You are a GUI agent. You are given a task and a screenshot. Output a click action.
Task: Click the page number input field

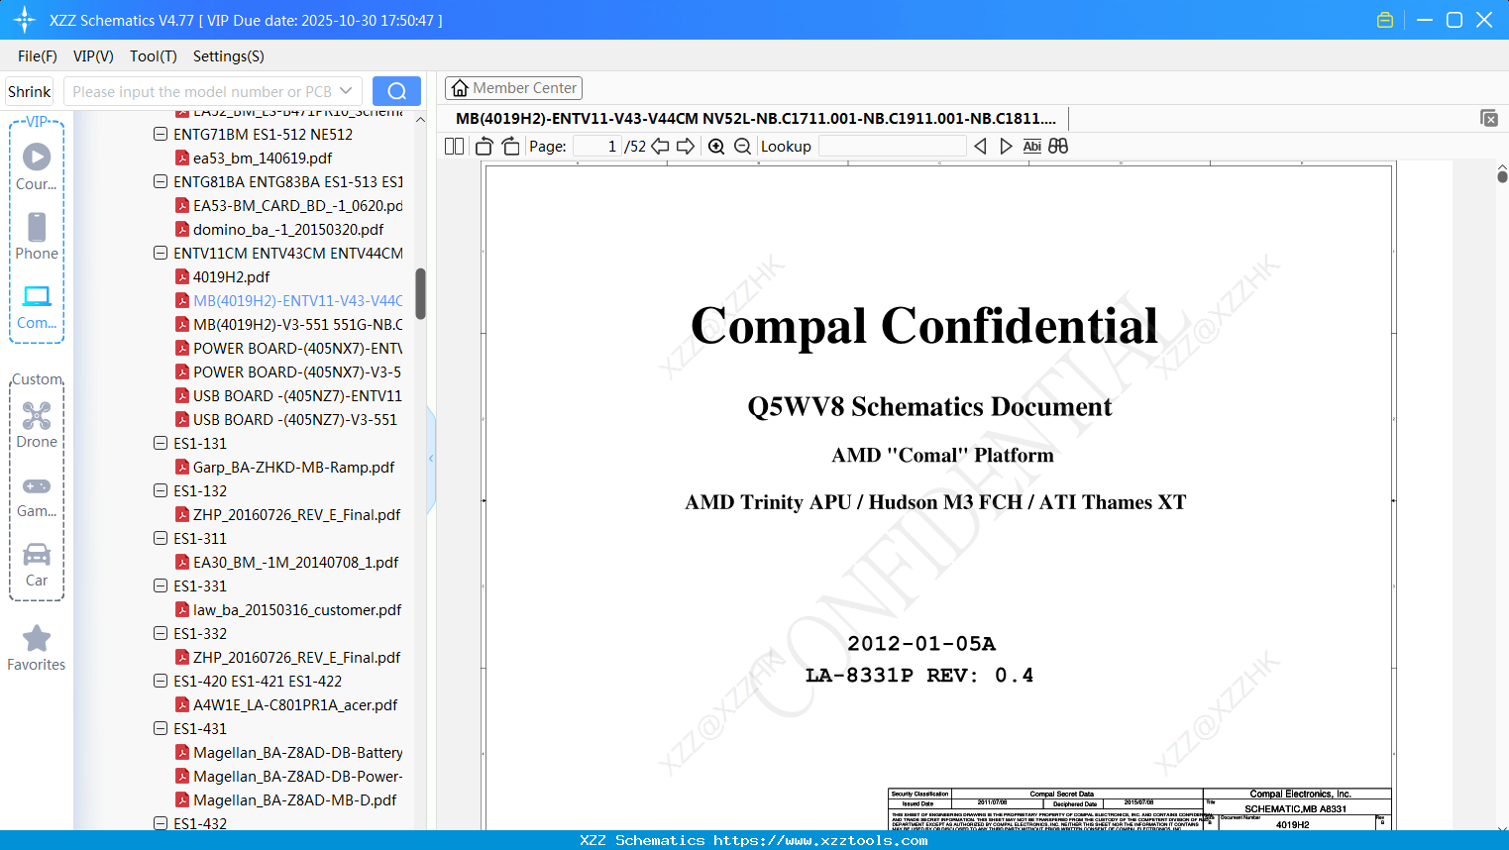(595, 147)
